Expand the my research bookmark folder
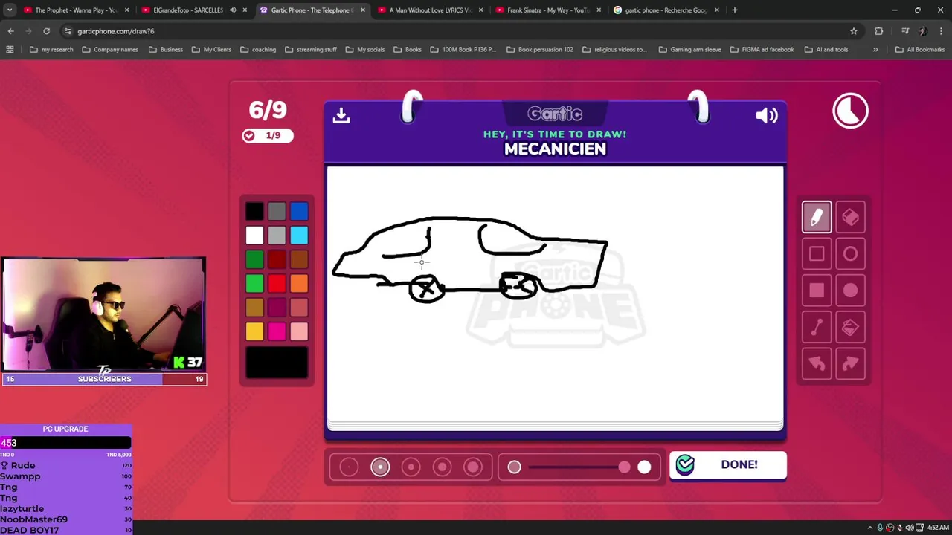The width and height of the screenshot is (952, 535). click(x=51, y=50)
